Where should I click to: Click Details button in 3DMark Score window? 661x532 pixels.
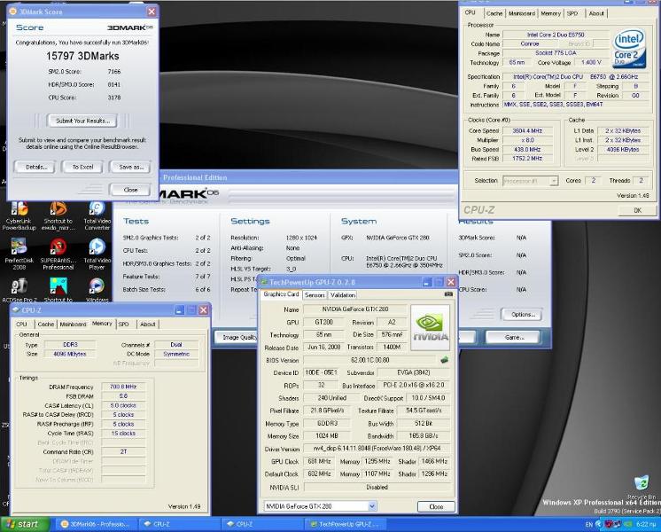(35, 167)
